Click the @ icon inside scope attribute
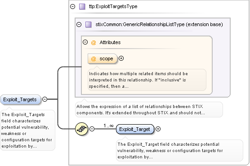This screenshot has width=250, height=166. click(94, 58)
